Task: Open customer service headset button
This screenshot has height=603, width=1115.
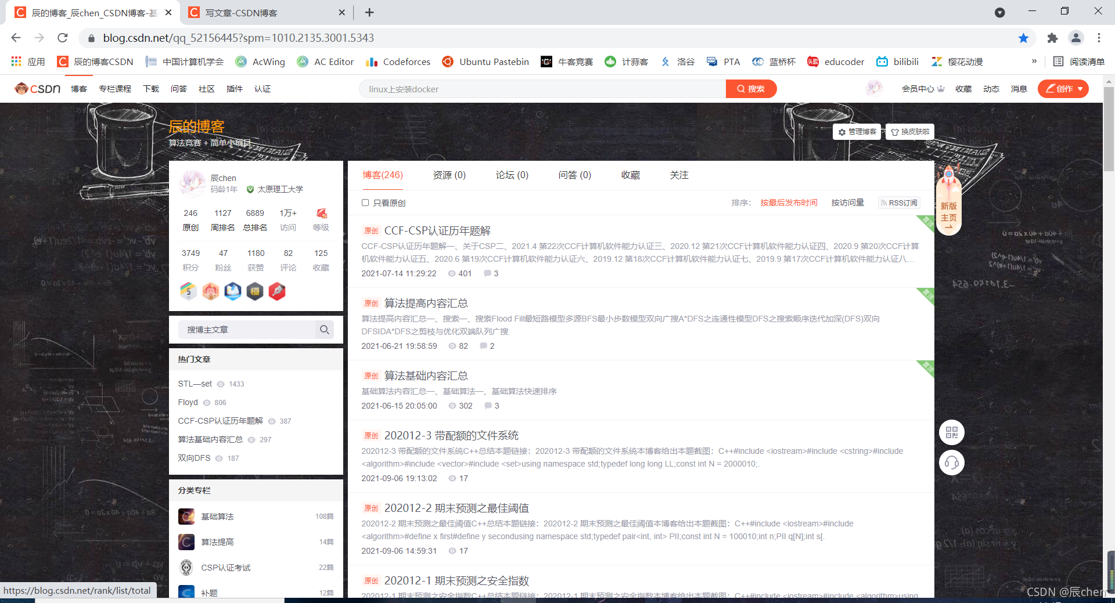Action: (952, 463)
